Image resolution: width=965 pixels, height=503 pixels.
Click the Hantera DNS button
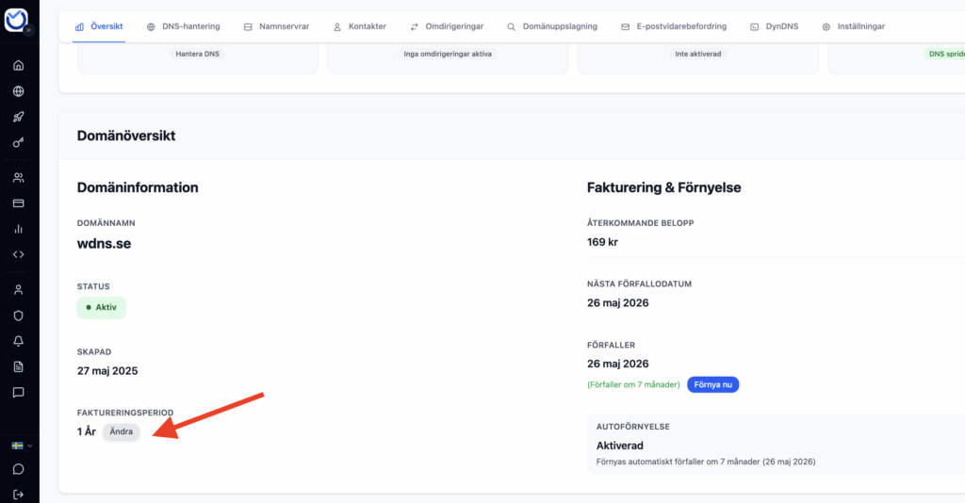198,54
